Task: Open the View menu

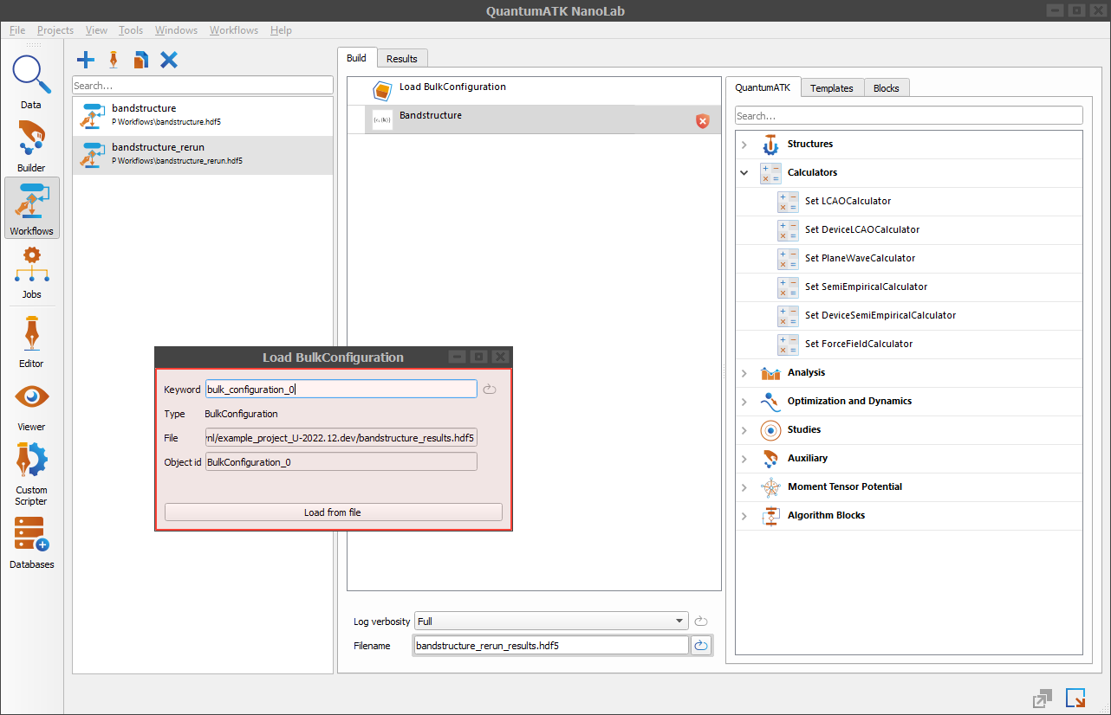Action: coord(96,30)
